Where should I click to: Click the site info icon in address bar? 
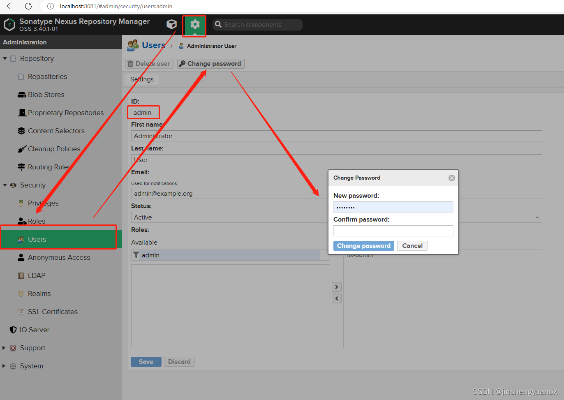[x=51, y=6]
